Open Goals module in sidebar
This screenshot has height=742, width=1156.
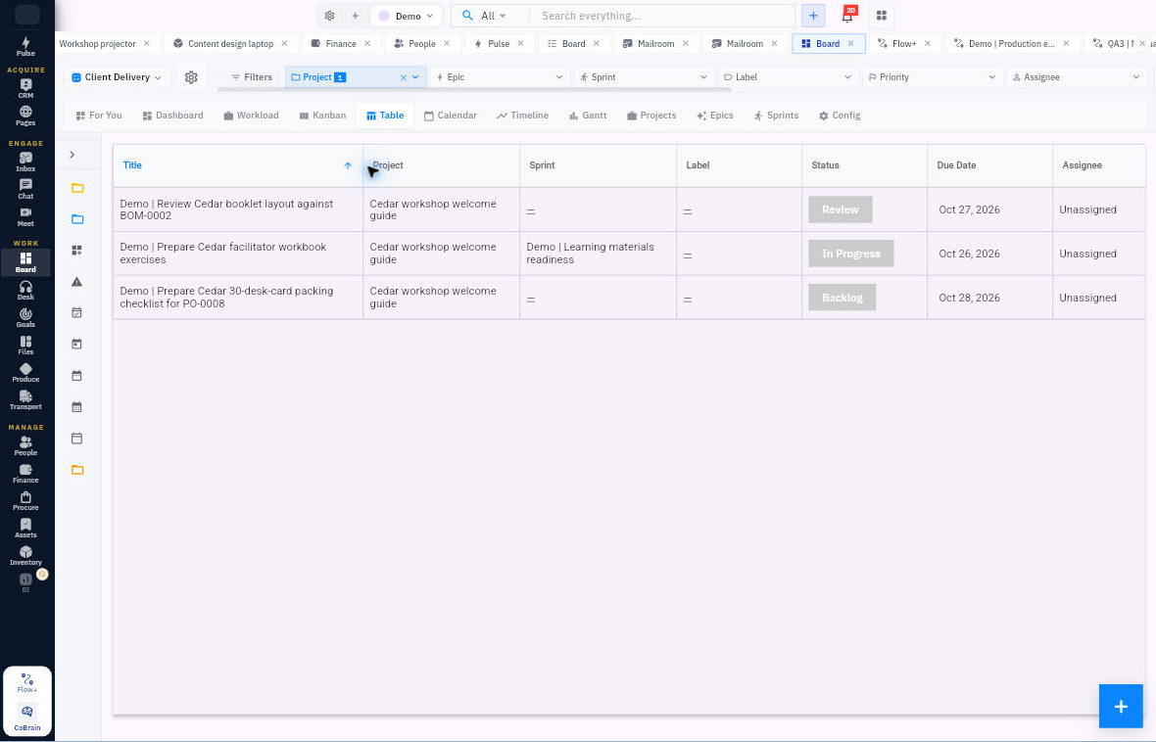pyautogui.click(x=25, y=317)
